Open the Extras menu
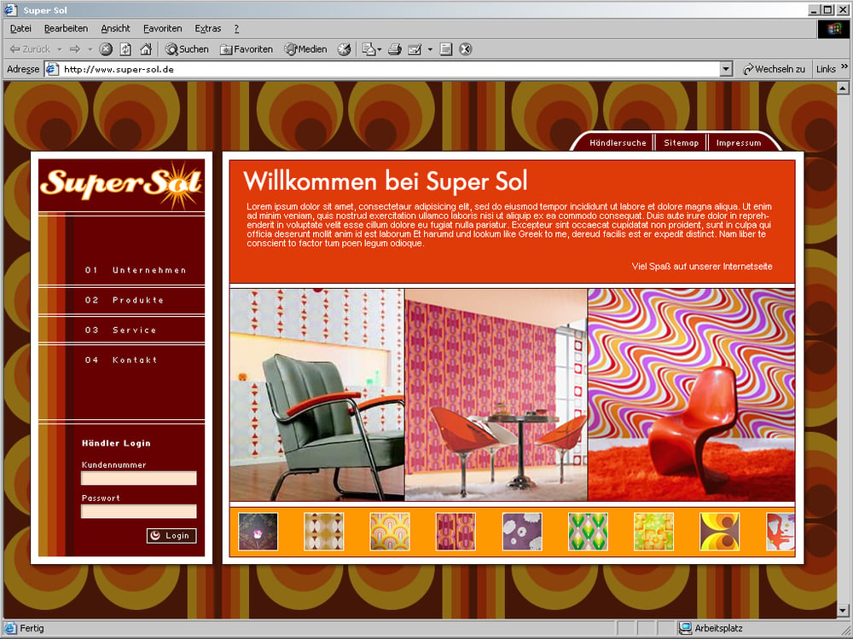 pos(208,29)
